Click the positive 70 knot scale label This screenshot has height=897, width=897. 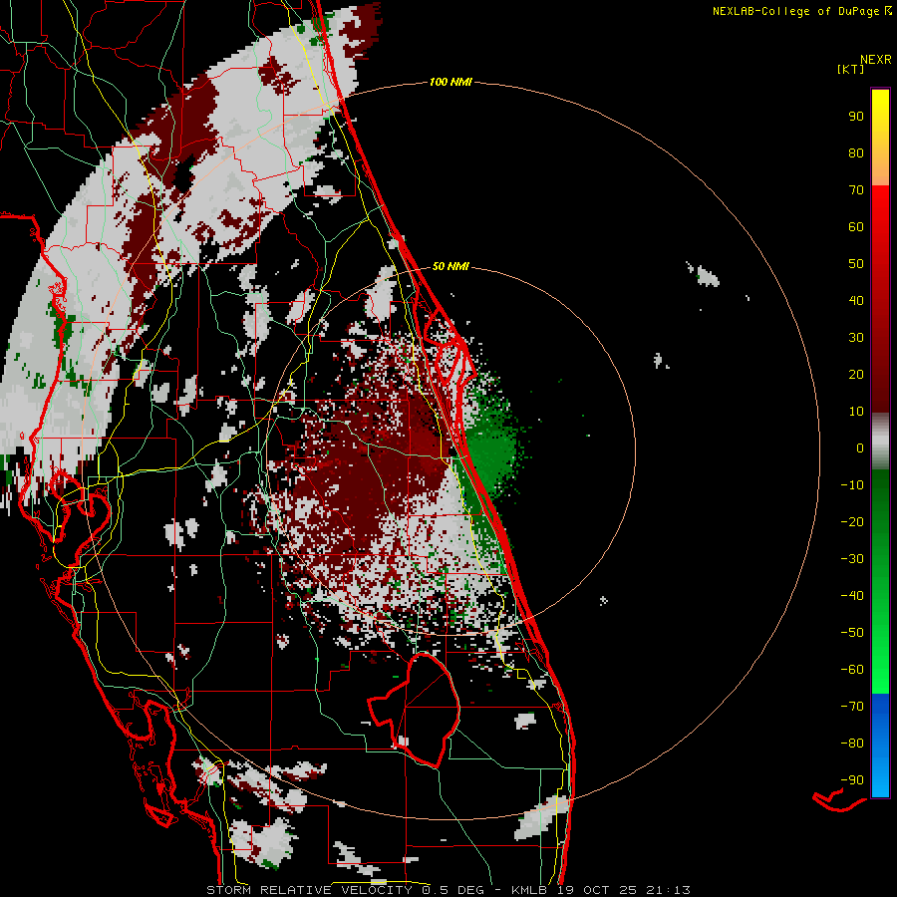856,190
